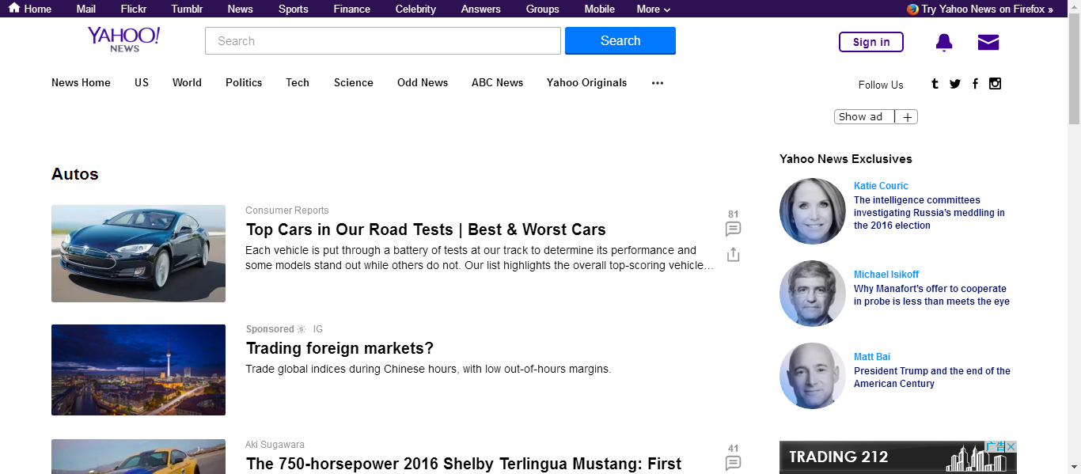Open the Instagram follow icon
This screenshot has height=474, width=1081.
(x=996, y=84)
